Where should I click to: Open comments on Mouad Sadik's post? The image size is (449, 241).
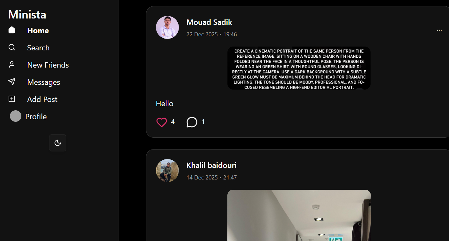coord(192,122)
